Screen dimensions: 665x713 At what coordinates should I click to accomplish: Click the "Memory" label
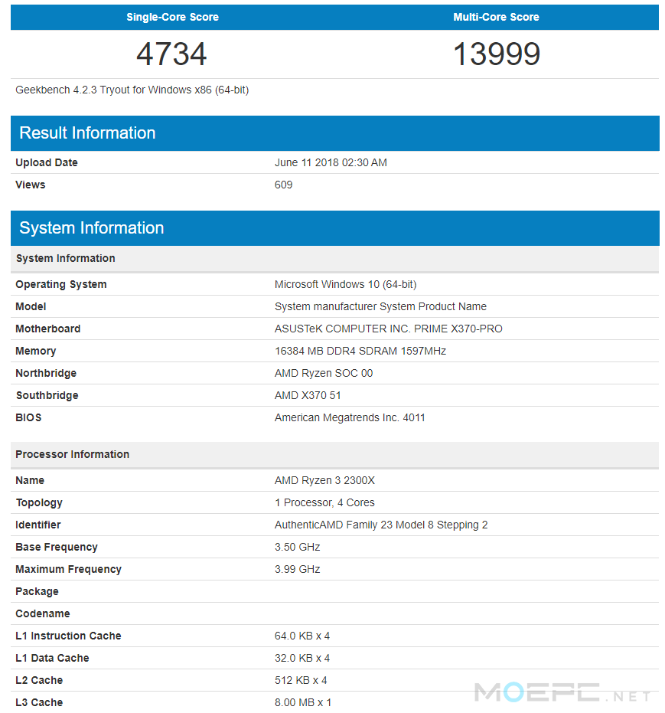click(x=36, y=352)
